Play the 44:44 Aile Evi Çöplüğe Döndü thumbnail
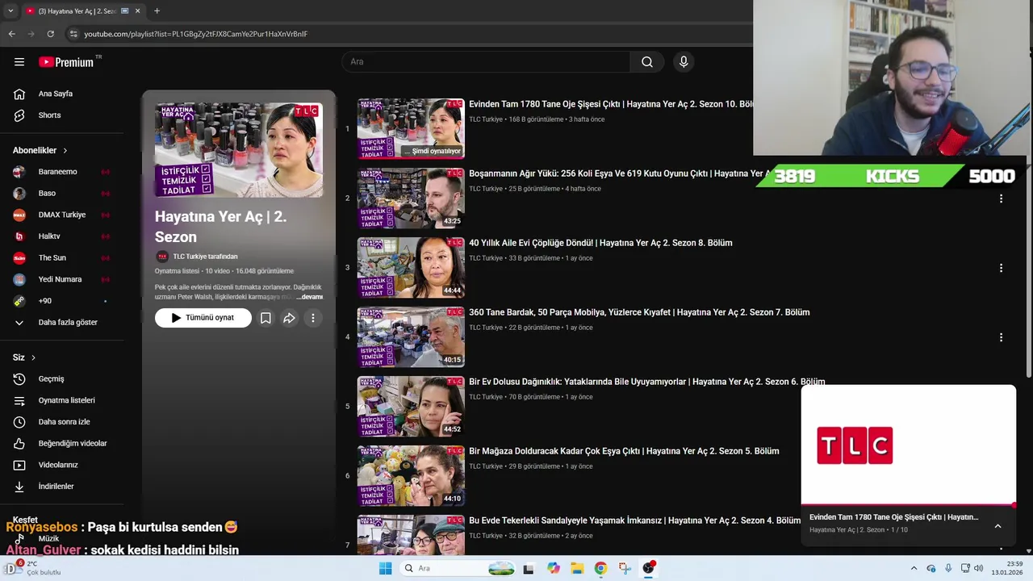Screen dimensions: 1033x581 (x=411, y=267)
